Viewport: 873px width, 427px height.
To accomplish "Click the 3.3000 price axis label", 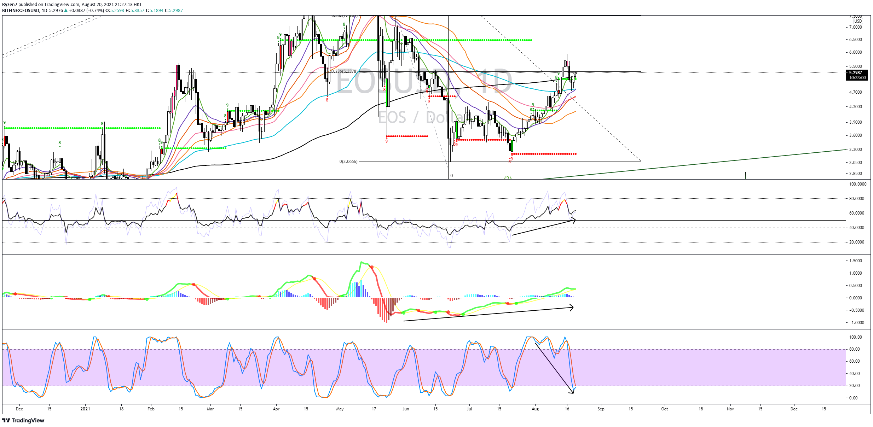I will pos(856,150).
